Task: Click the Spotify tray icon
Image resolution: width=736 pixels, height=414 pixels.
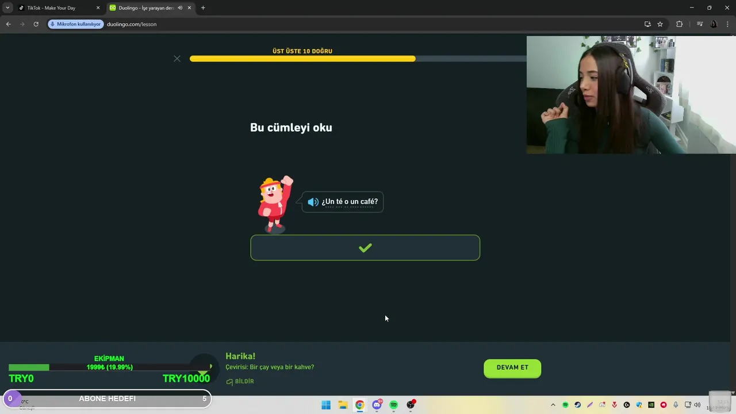Action: (x=565, y=405)
